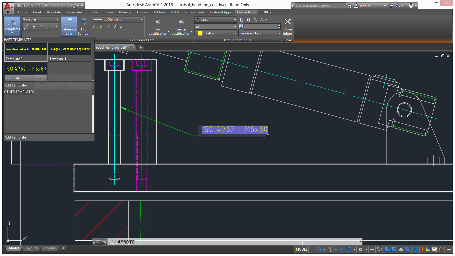The image size is (455, 256).
Task: Apply overline text formatting
Action: [248, 20]
